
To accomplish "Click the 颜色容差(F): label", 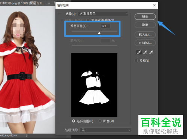I will (79, 26).
